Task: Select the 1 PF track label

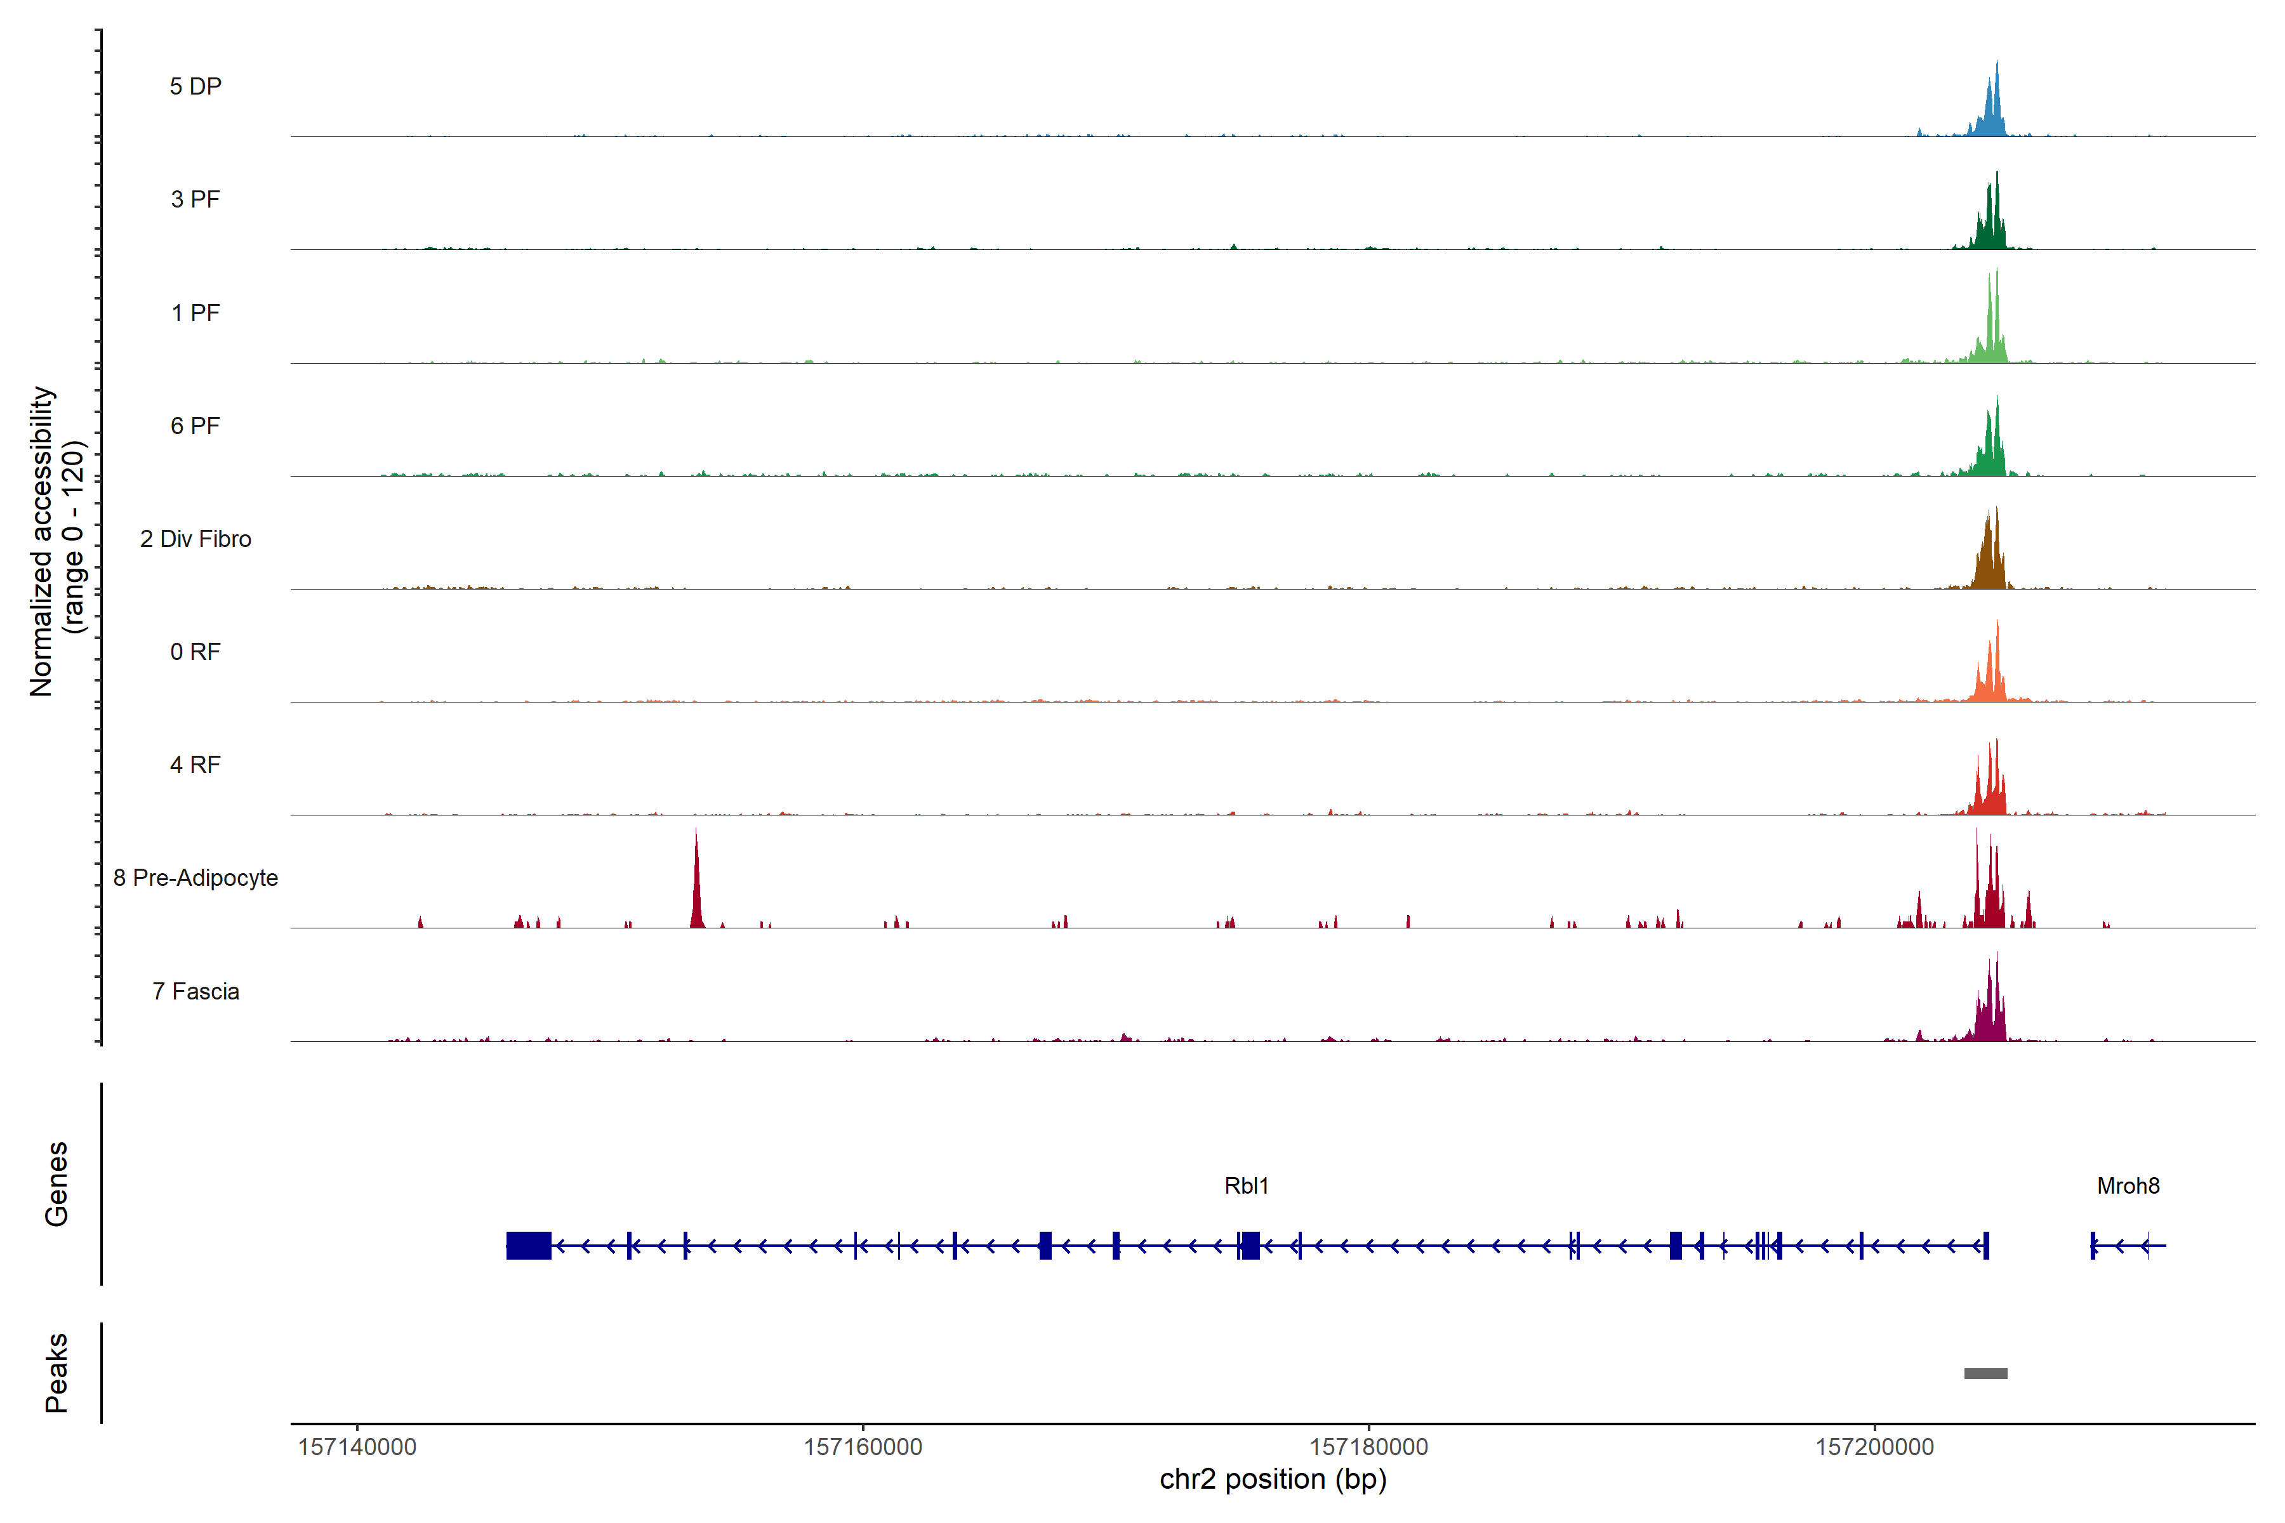Action: click(x=195, y=313)
